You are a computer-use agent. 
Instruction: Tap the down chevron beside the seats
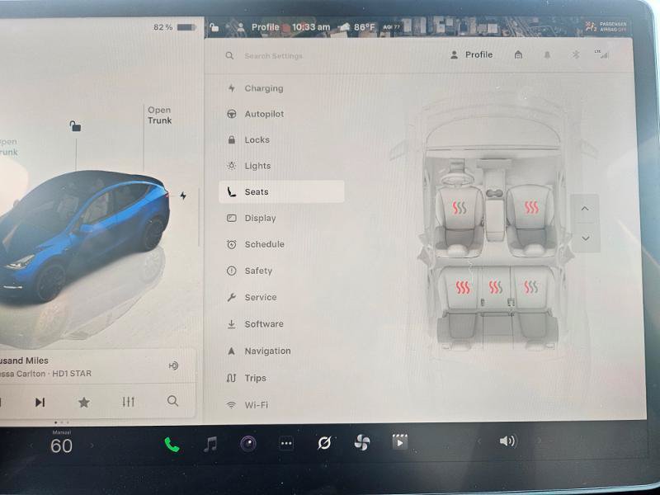pos(585,238)
